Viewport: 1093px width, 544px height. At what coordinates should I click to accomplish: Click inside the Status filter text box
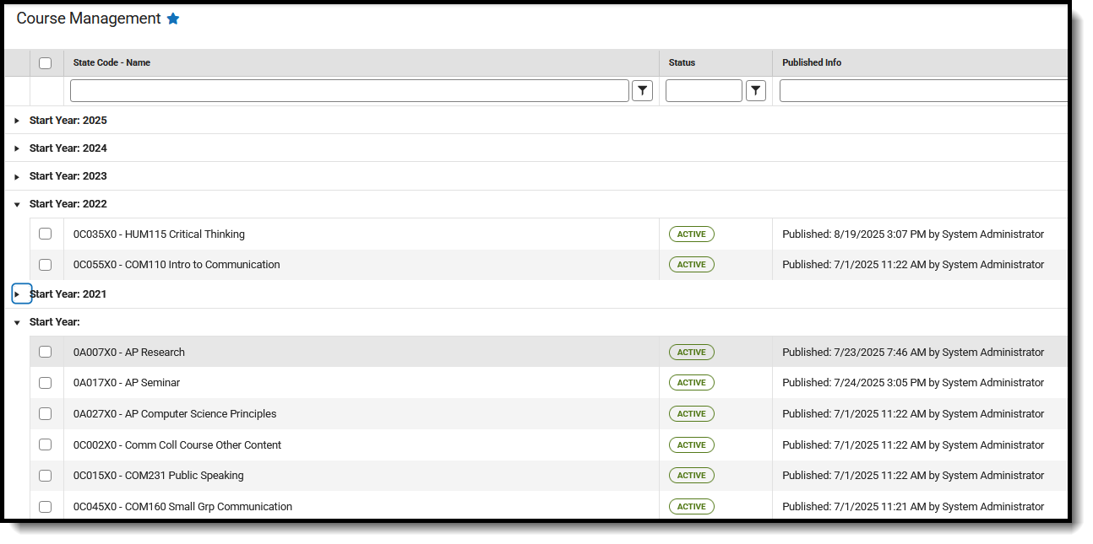click(x=704, y=90)
